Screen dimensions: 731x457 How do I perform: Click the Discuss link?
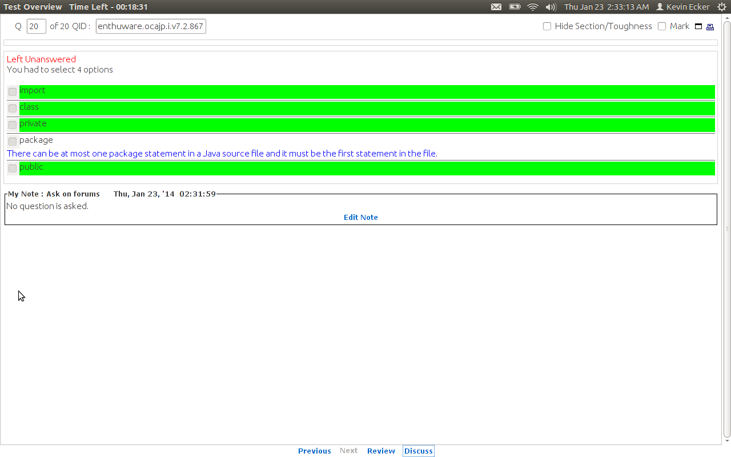click(x=418, y=451)
